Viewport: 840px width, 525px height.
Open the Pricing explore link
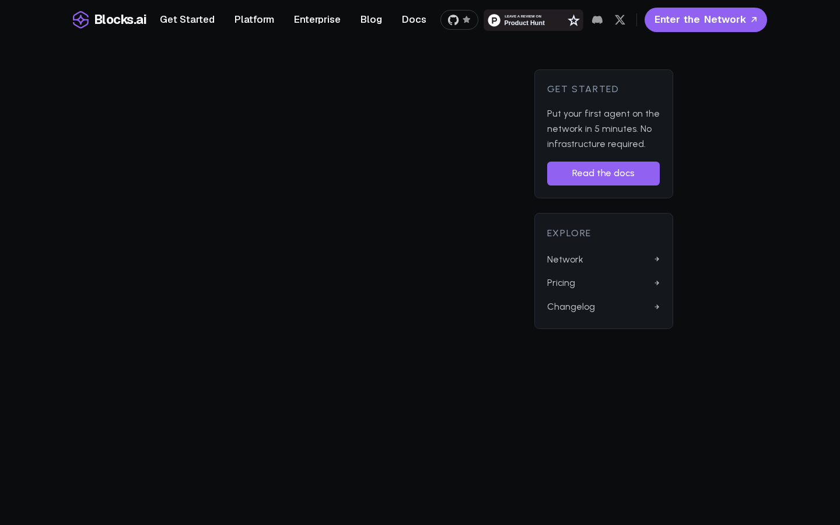point(603,283)
